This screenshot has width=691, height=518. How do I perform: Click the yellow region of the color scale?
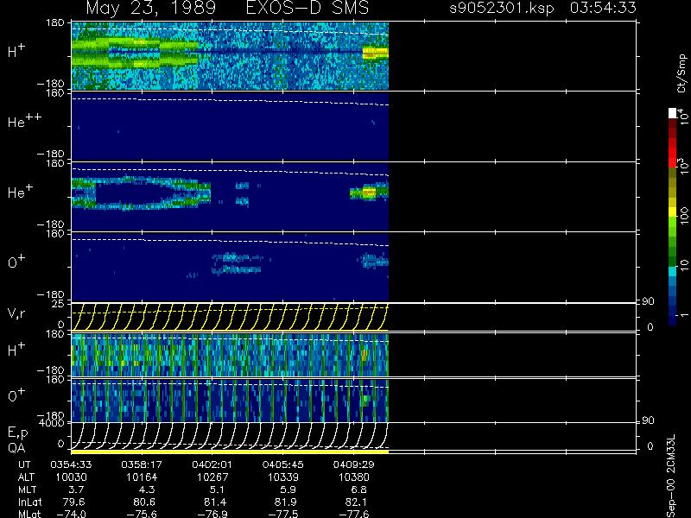point(673,212)
